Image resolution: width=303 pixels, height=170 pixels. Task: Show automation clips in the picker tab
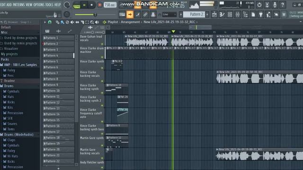click(70, 31)
